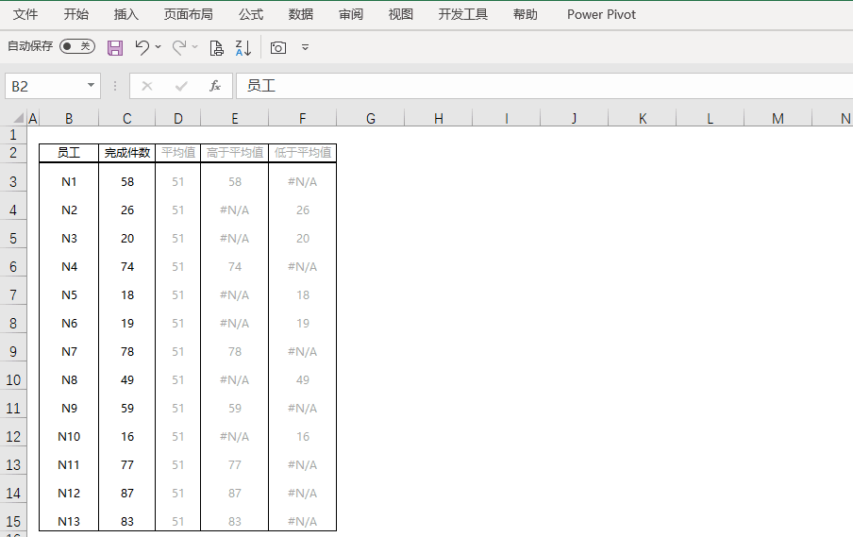Select column E header

234,118
